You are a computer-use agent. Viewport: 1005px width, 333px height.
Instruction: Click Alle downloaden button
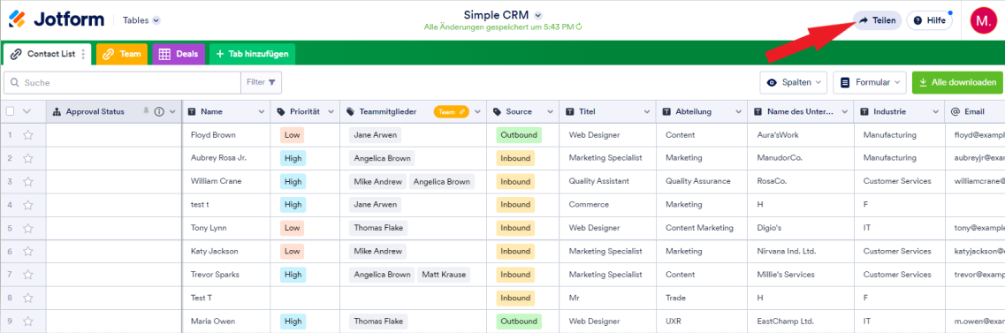coord(957,83)
